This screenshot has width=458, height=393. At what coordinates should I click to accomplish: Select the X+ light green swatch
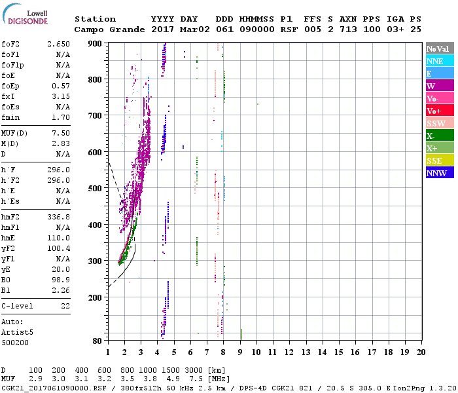pyautogui.click(x=440, y=148)
